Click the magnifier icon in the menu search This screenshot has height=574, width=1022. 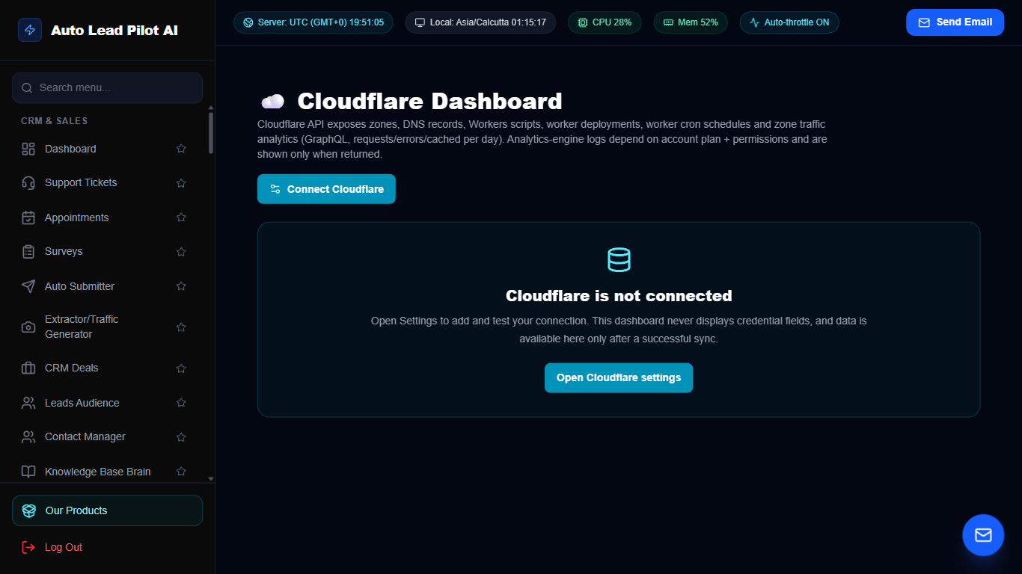pos(27,87)
